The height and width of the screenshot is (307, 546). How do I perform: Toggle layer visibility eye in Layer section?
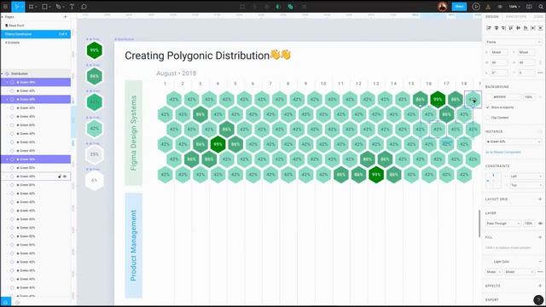pyautogui.click(x=540, y=223)
